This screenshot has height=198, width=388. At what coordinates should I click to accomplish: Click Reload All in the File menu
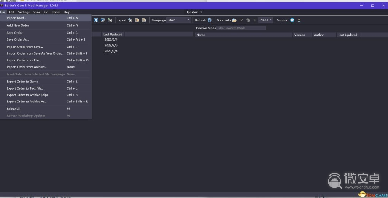(x=14, y=109)
